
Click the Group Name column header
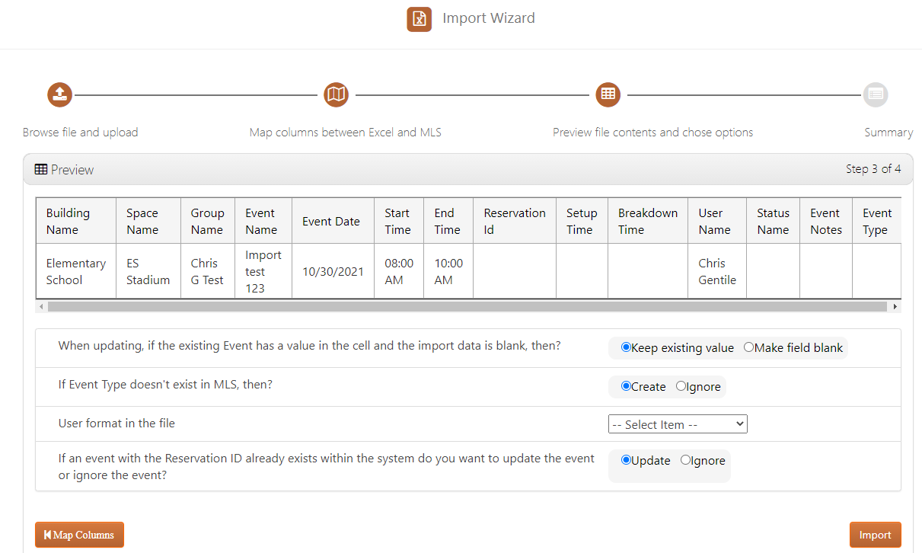[208, 221]
